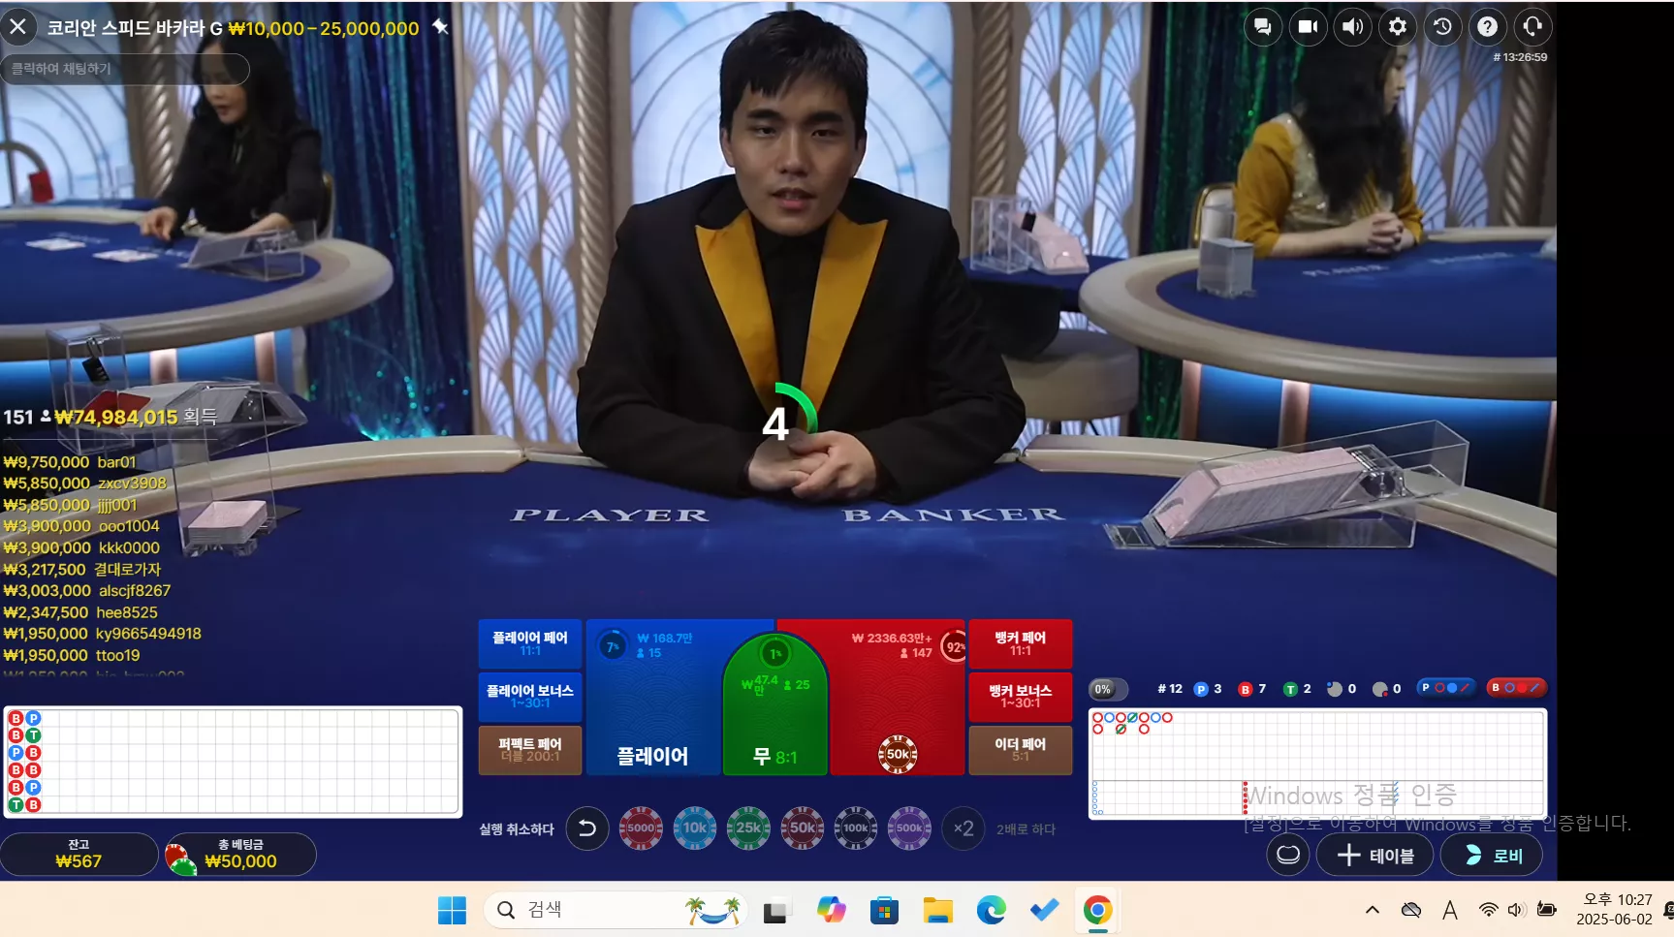Add another table with 테이블 button
Viewport: 1674px width, 937px height.
coord(1375,855)
